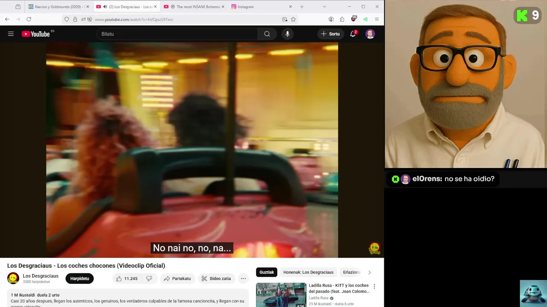The height and width of the screenshot is (307, 547).
Task: Click the video player to pause
Action: (192, 150)
